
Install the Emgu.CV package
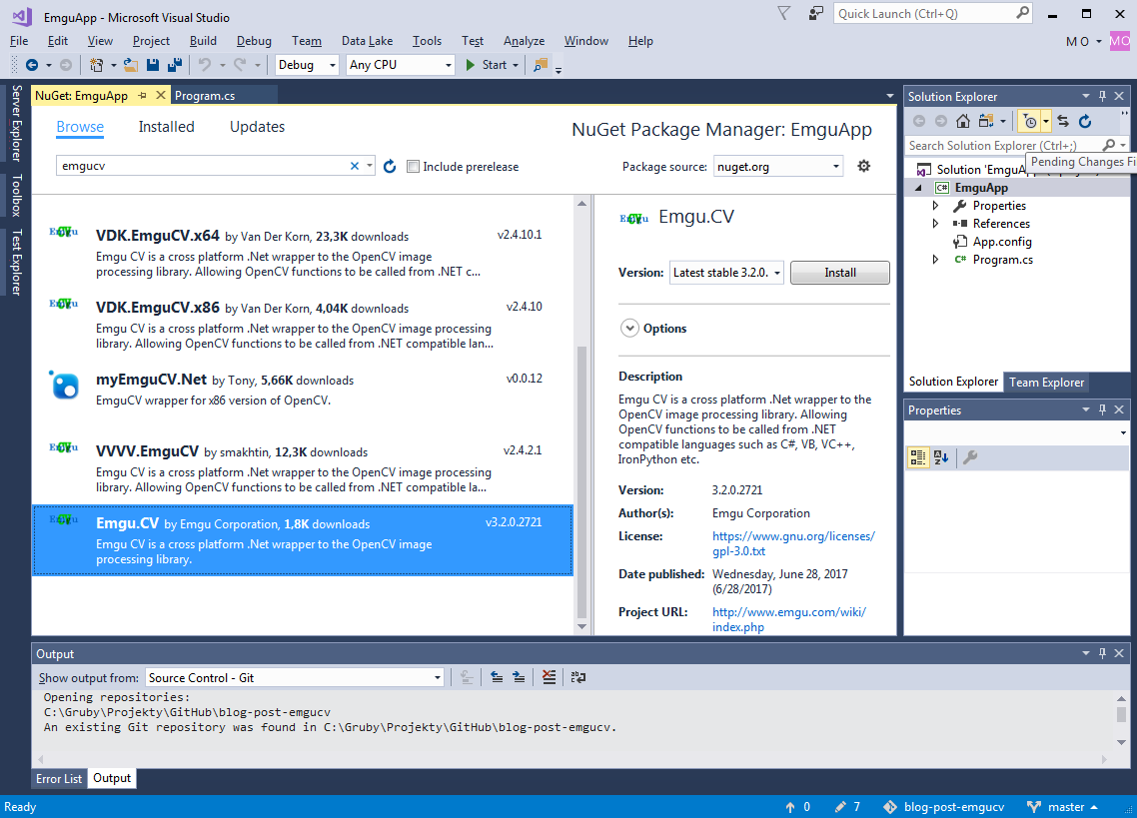pos(839,273)
